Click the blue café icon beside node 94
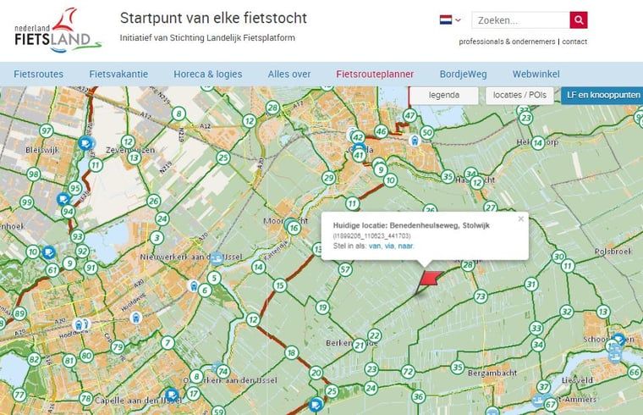 click(63, 200)
